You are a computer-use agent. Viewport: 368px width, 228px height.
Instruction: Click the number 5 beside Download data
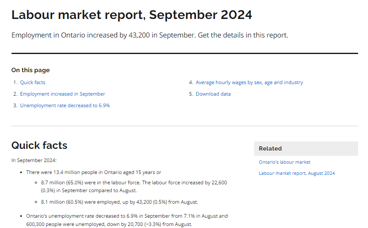(191, 94)
